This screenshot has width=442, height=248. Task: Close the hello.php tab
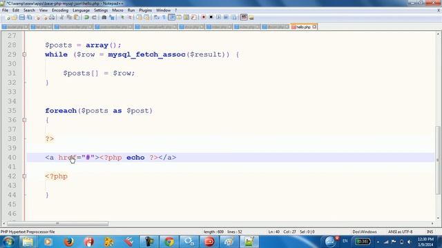click(x=315, y=27)
